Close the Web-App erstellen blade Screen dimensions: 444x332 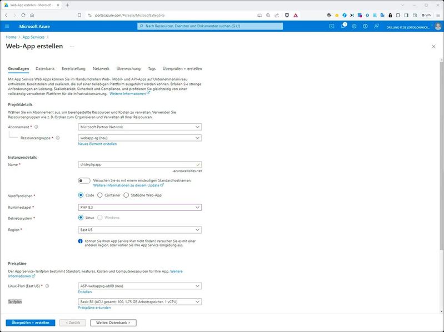click(x=432, y=47)
